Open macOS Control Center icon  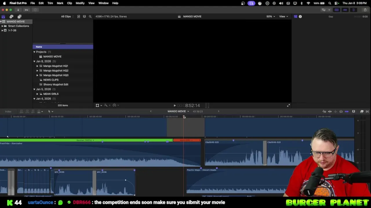[x=337, y=3]
